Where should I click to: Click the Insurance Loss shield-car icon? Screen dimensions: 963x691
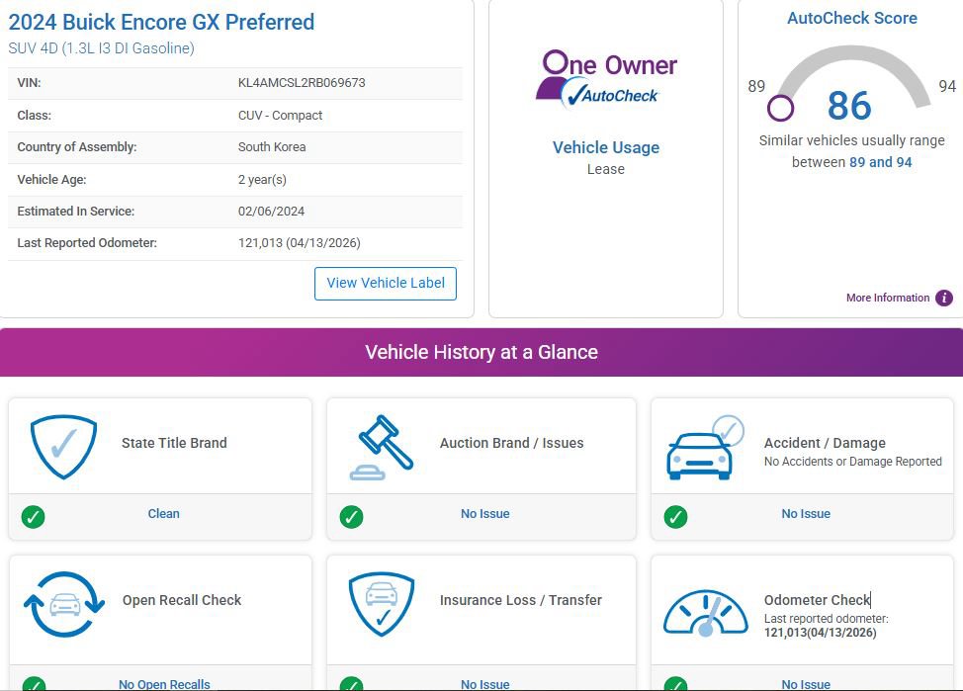tap(382, 604)
